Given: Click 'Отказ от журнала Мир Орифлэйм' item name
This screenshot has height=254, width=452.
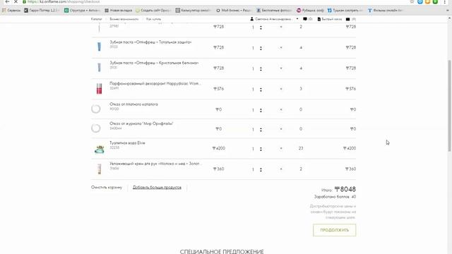Looking at the screenshot, I should coord(141,123).
